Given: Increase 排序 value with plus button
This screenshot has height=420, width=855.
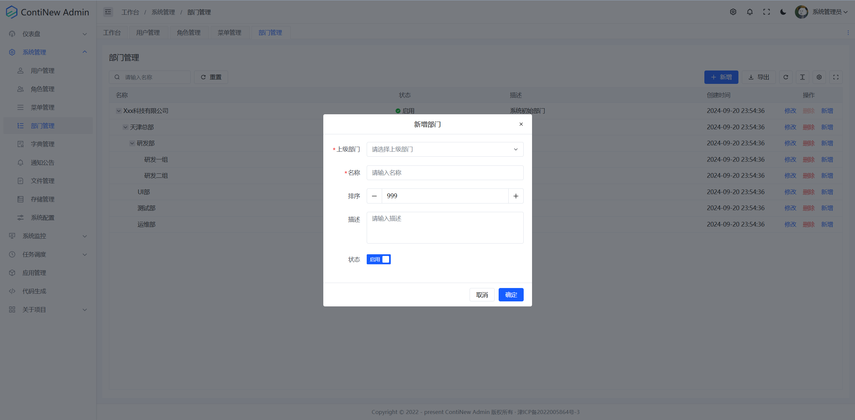Looking at the screenshot, I should [516, 196].
